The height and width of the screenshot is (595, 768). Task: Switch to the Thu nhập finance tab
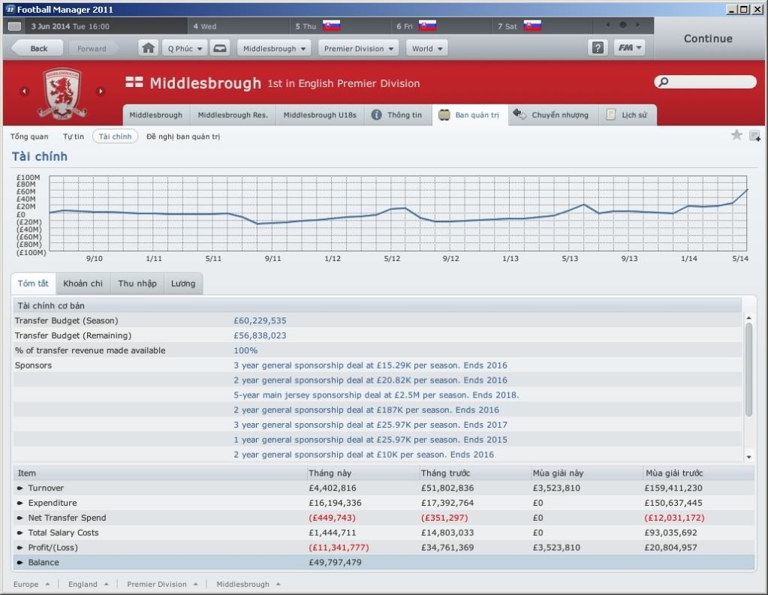137,284
